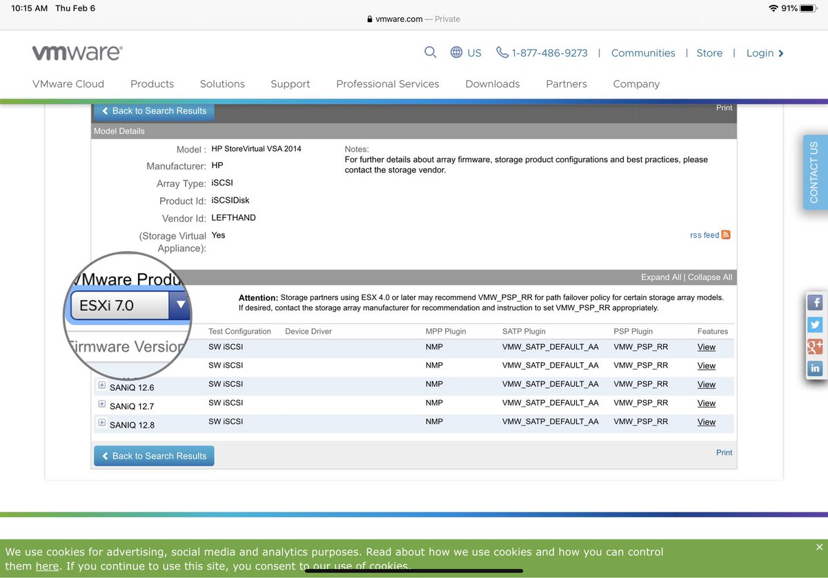Click bottom Back to Search Results button
The image size is (828, 578).
tap(154, 456)
